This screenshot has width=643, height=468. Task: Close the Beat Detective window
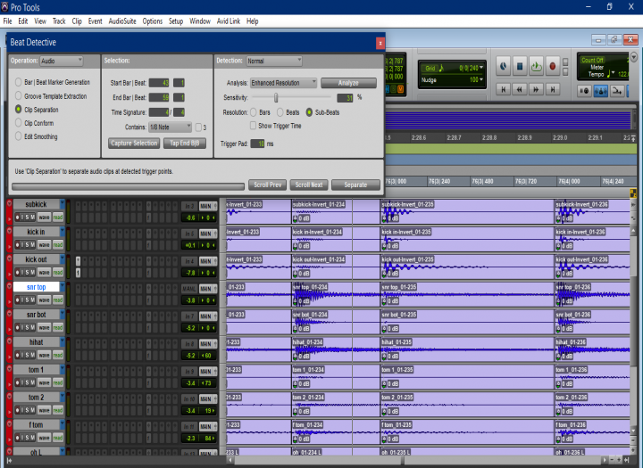380,43
